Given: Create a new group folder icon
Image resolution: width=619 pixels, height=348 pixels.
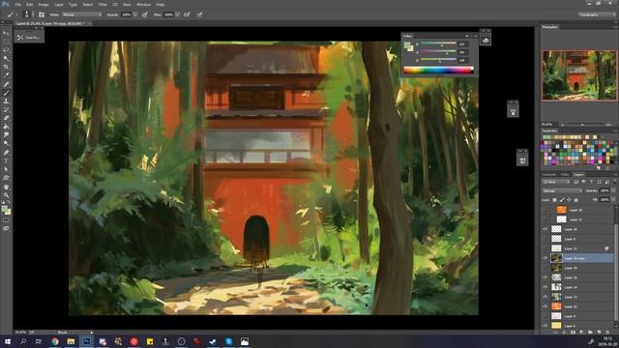Looking at the screenshot, I should tap(590, 333).
